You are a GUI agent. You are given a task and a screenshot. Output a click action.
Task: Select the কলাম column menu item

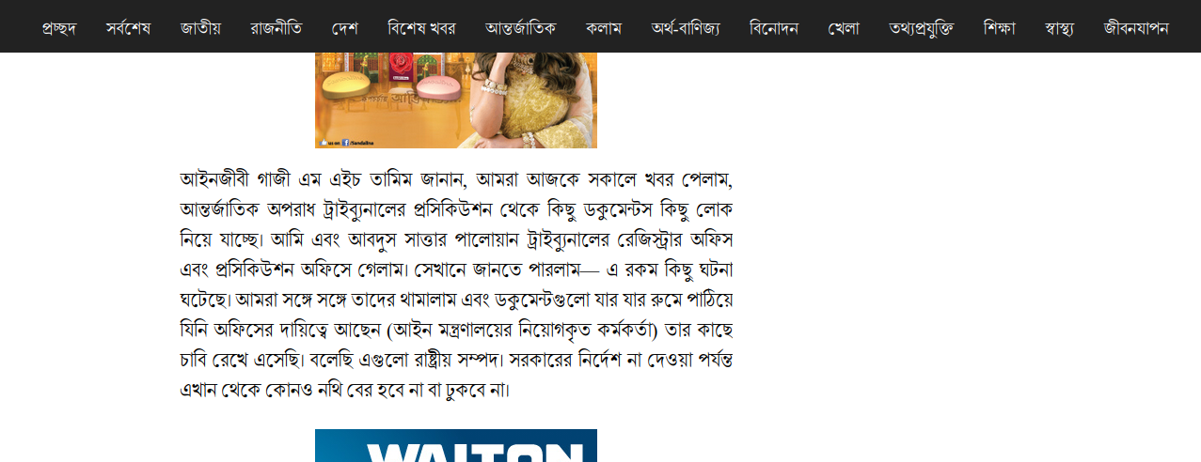(x=603, y=27)
